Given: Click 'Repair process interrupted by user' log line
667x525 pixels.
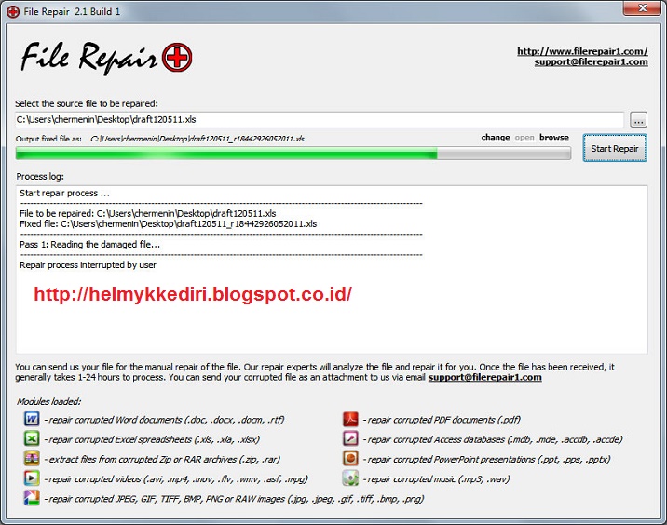Looking at the screenshot, I should tap(88, 265).
